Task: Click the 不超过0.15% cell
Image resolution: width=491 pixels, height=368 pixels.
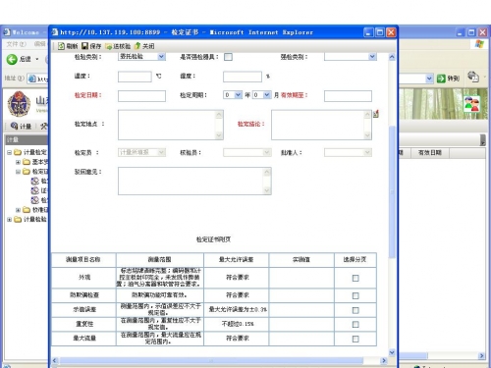Action: [238, 324]
